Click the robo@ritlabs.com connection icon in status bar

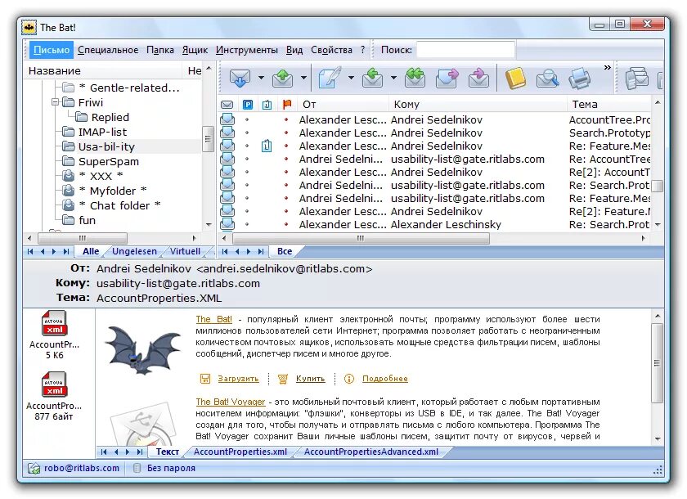point(34,469)
